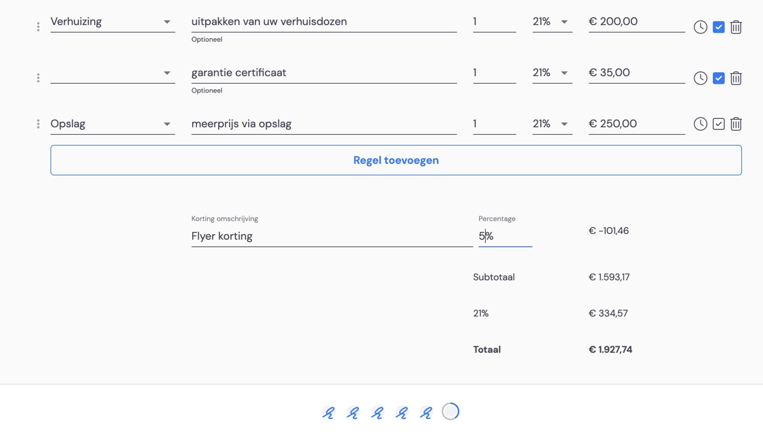Click the empty circle after the signature icons
This screenshot has height=434, width=763.
(450, 412)
